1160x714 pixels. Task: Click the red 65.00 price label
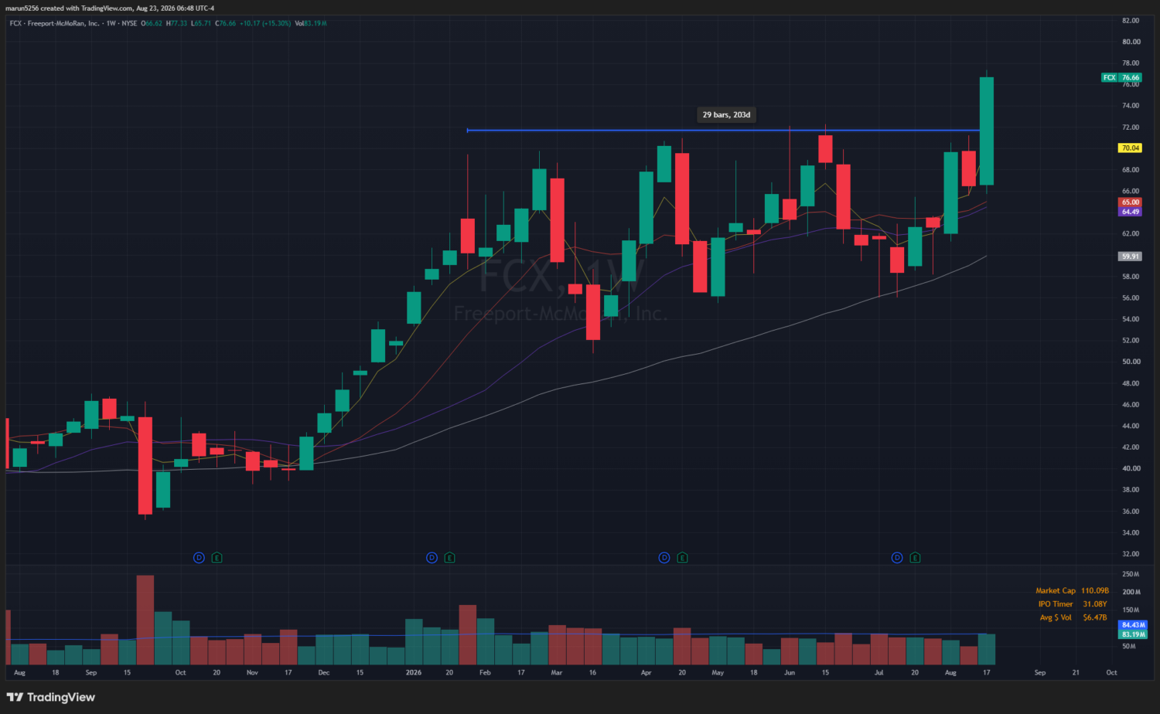click(1131, 202)
